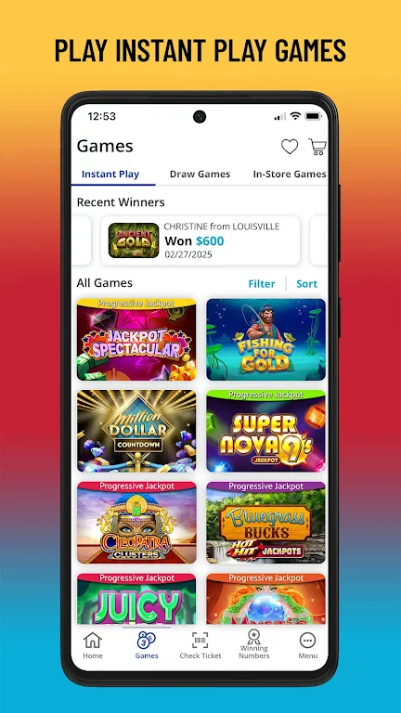The image size is (401, 713).
Task: Launch the Jackpot Spectacular game
Action: (136, 340)
